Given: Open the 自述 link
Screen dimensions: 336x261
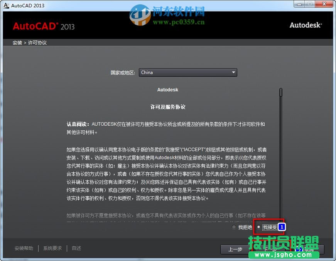Looking at the screenshot, I should 76,248.
